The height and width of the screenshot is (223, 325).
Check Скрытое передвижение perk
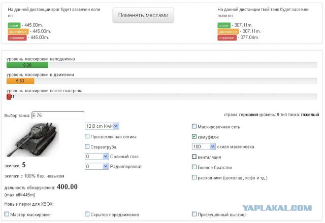pyautogui.click(x=87, y=214)
